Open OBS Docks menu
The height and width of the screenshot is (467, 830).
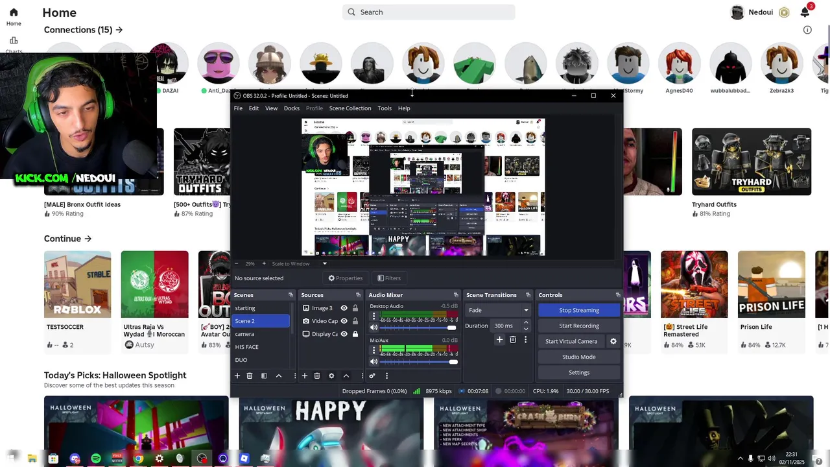point(292,108)
